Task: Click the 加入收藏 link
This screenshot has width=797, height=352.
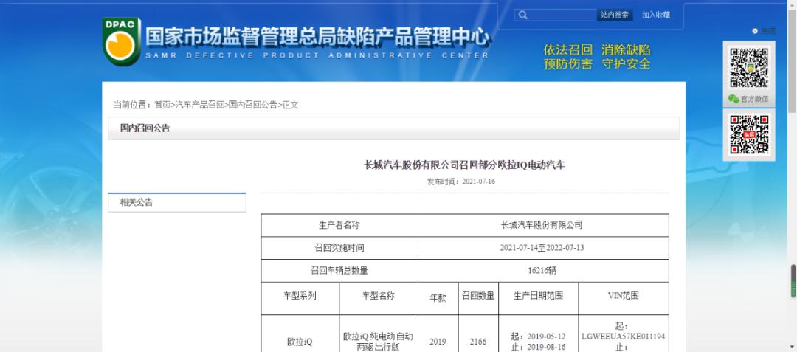Action: coord(656,15)
